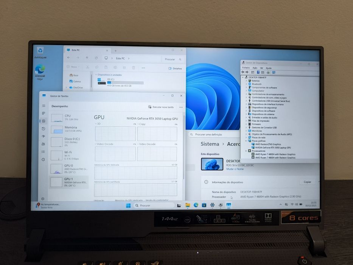Collapse the Processadores node in Device Manager
The image size is (353, 265).
point(246,151)
